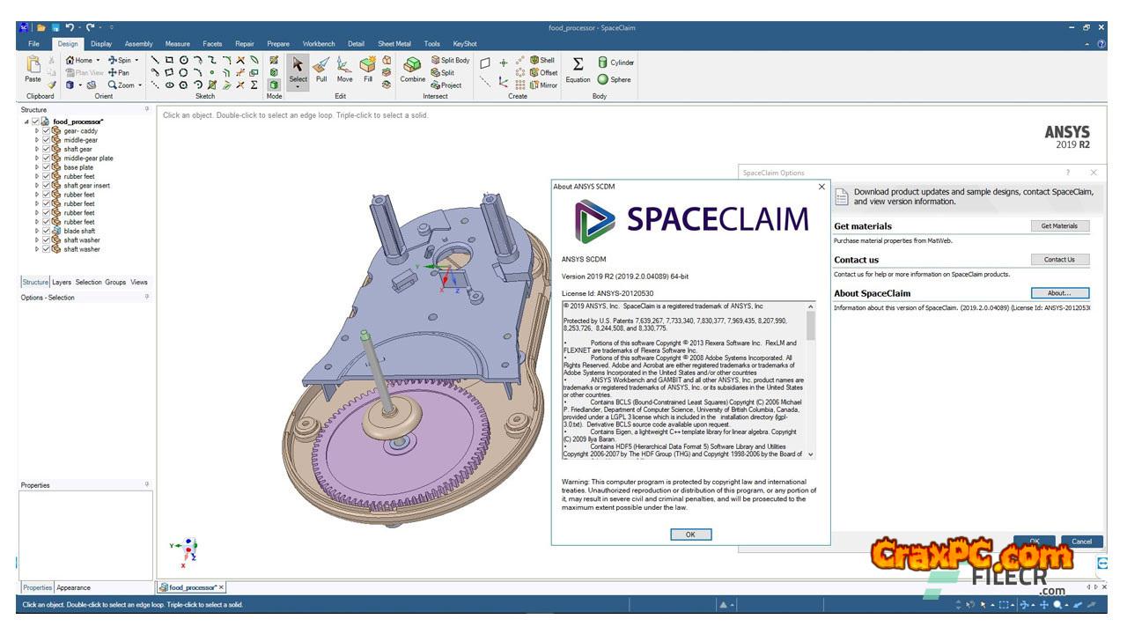Select the Split Body tool
This screenshot has width=1127, height=634.
tap(450, 61)
